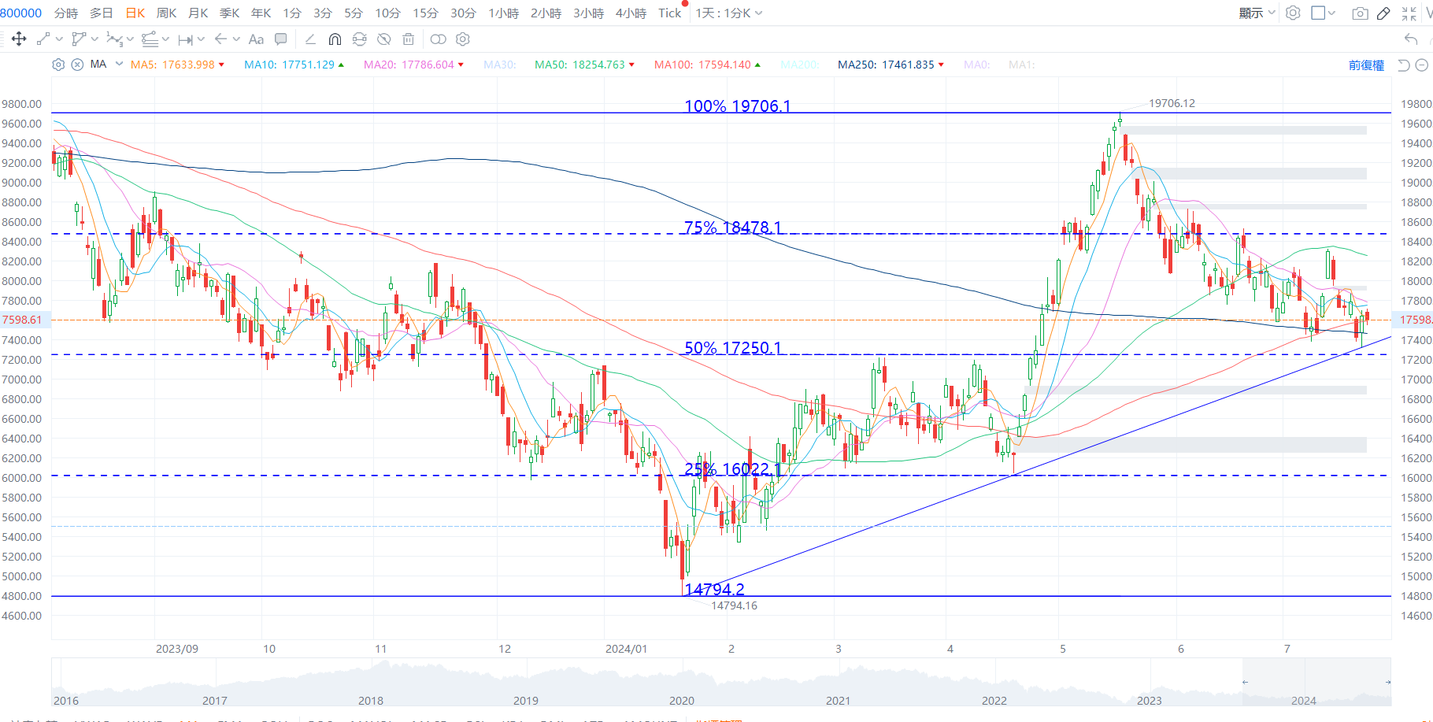This screenshot has width=1433, height=722.
Task: Open the 顯示 display dropdown
Action: (1257, 13)
